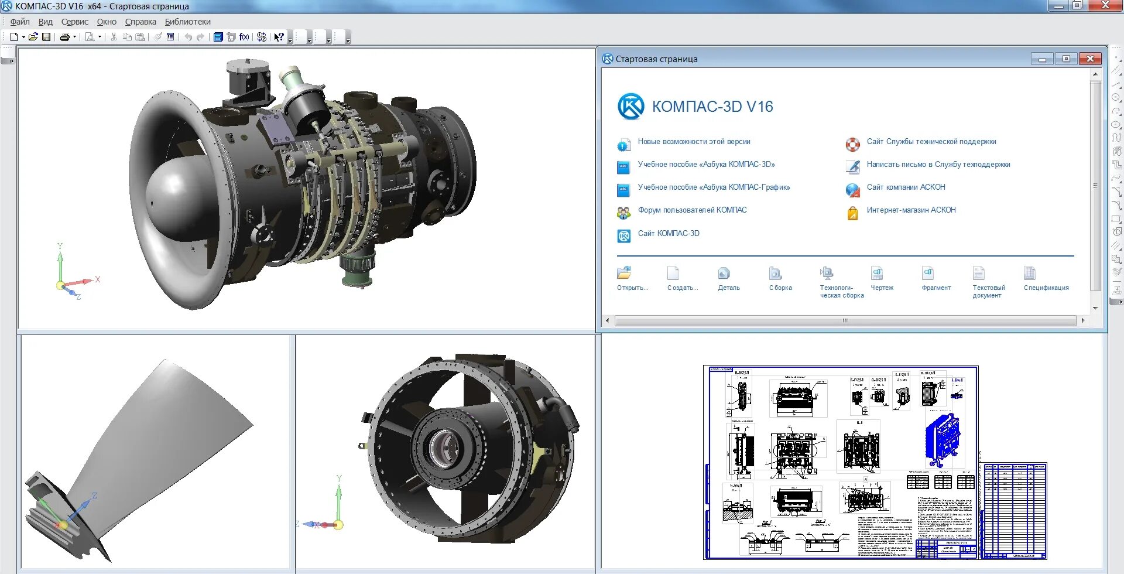This screenshot has width=1124, height=574.
Task: Expand the Print Preview dropdown arrow
Action: [100, 37]
